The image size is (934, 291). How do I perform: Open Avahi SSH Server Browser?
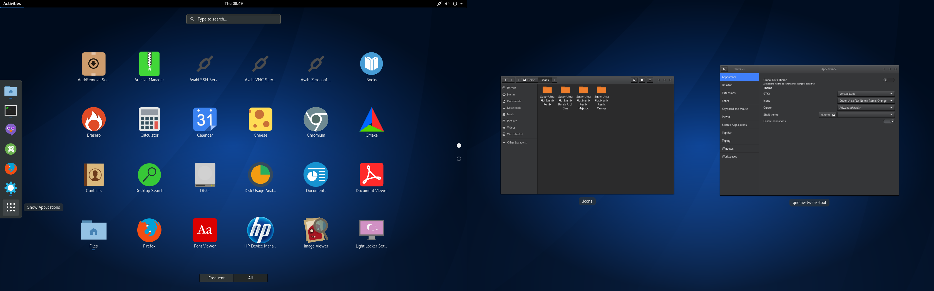pyautogui.click(x=205, y=67)
